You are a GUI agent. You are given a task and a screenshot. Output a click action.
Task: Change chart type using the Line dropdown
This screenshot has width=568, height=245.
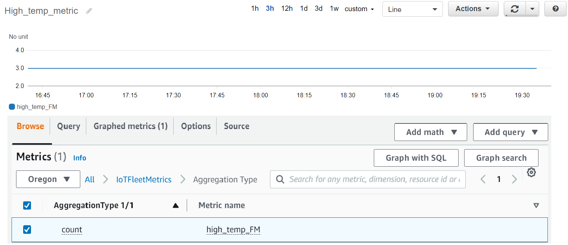[x=412, y=9]
